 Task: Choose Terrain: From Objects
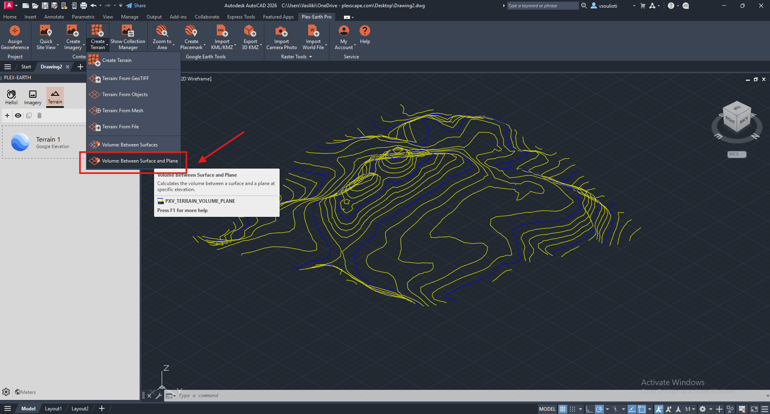(134, 95)
